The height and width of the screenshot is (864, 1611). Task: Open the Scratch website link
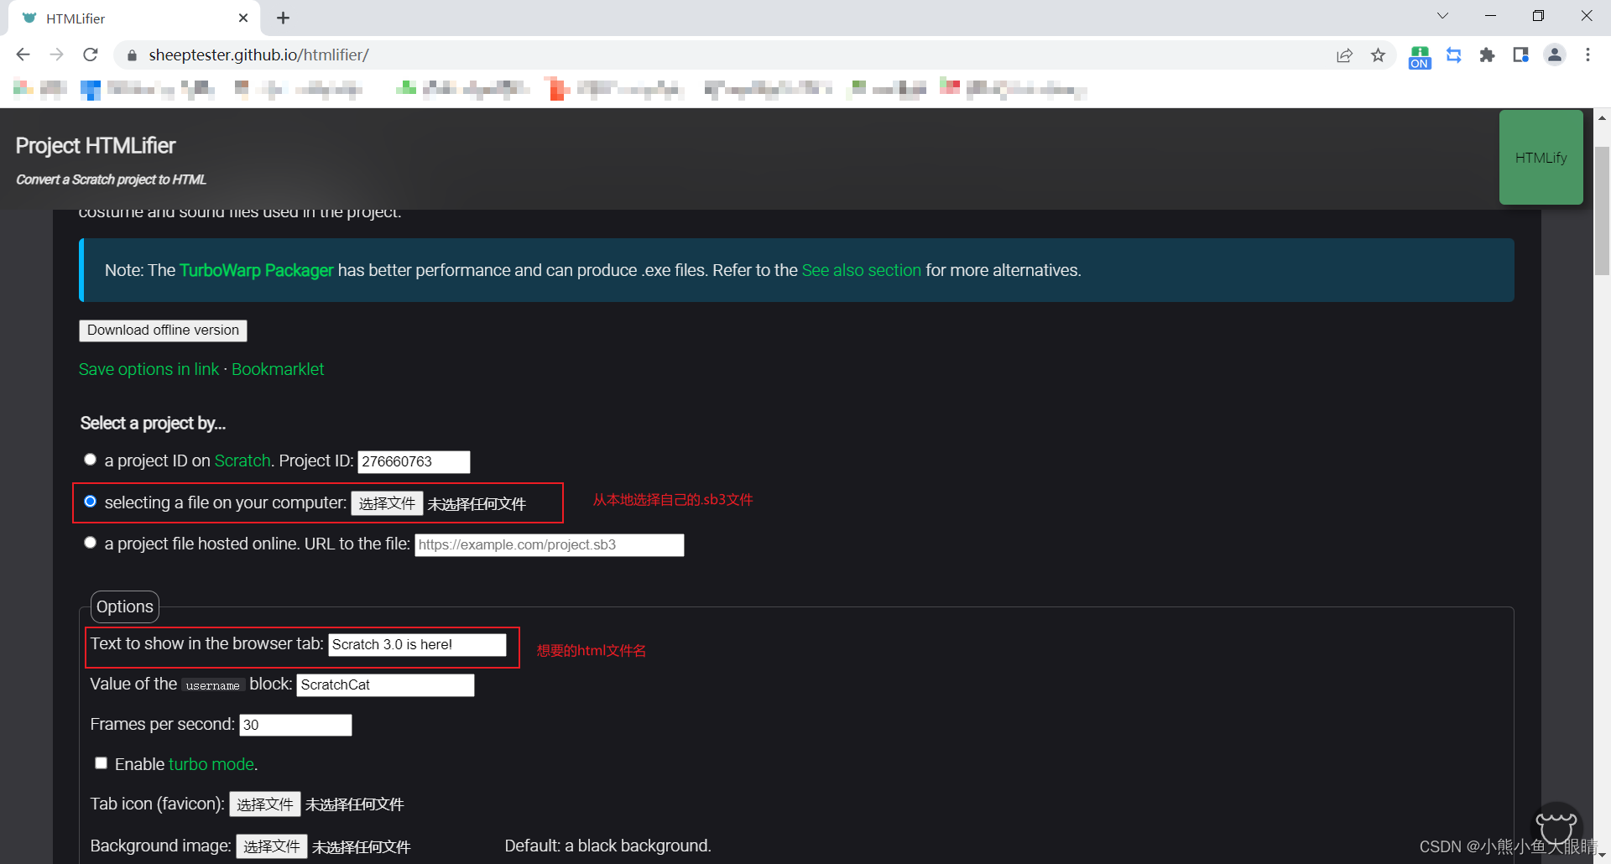coord(242,461)
